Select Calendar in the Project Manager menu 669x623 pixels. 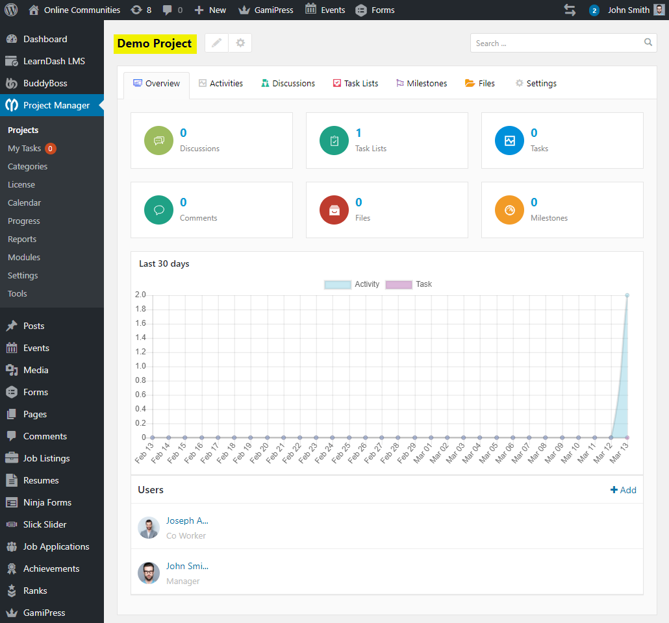point(23,202)
